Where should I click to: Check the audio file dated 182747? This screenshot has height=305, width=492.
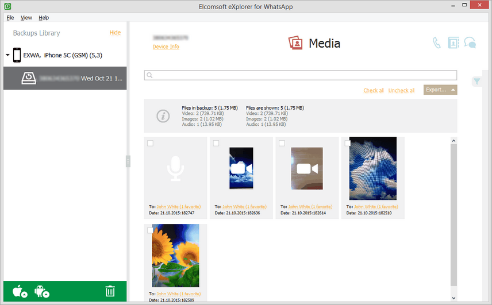tap(150, 143)
